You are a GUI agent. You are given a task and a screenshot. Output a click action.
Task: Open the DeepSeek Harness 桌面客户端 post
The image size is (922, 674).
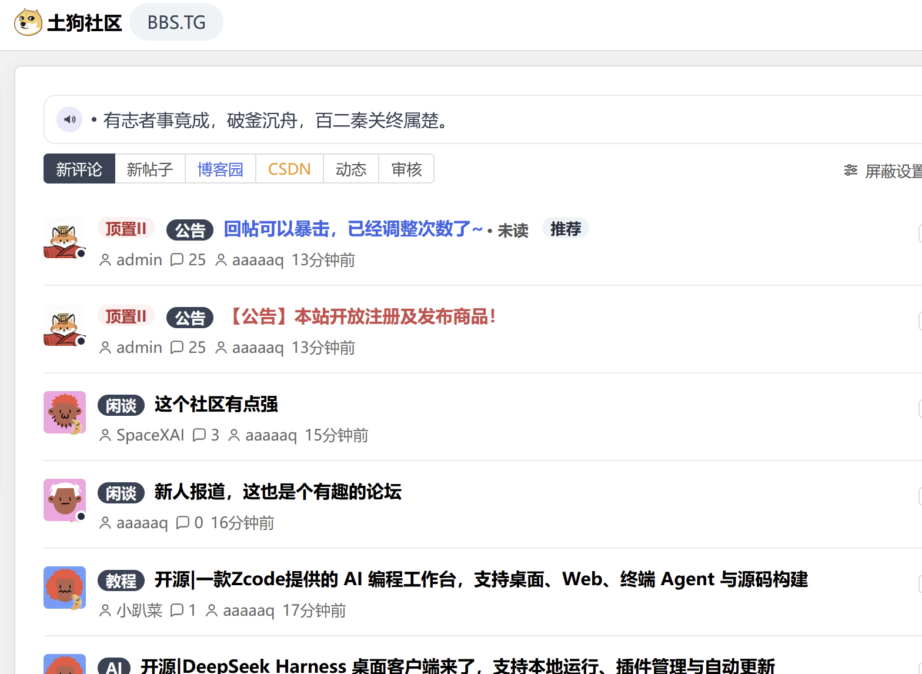(x=457, y=665)
